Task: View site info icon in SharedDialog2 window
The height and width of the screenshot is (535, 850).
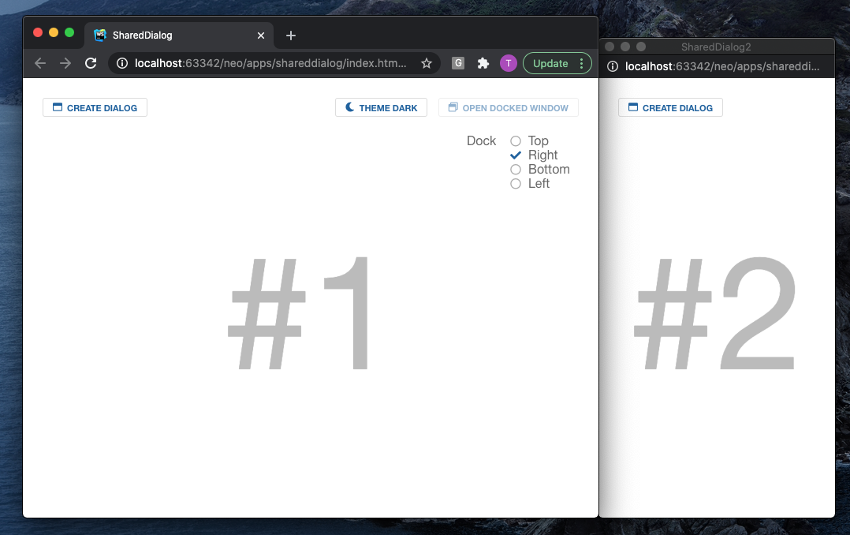Action: tap(613, 66)
